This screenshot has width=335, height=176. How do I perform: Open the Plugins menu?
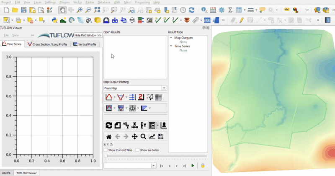point(64,3)
